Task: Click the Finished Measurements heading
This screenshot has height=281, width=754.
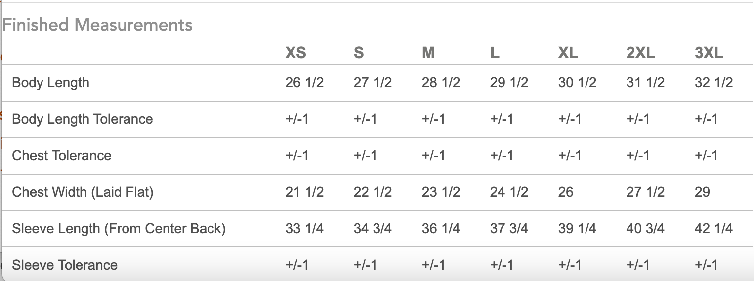Action: tap(97, 25)
